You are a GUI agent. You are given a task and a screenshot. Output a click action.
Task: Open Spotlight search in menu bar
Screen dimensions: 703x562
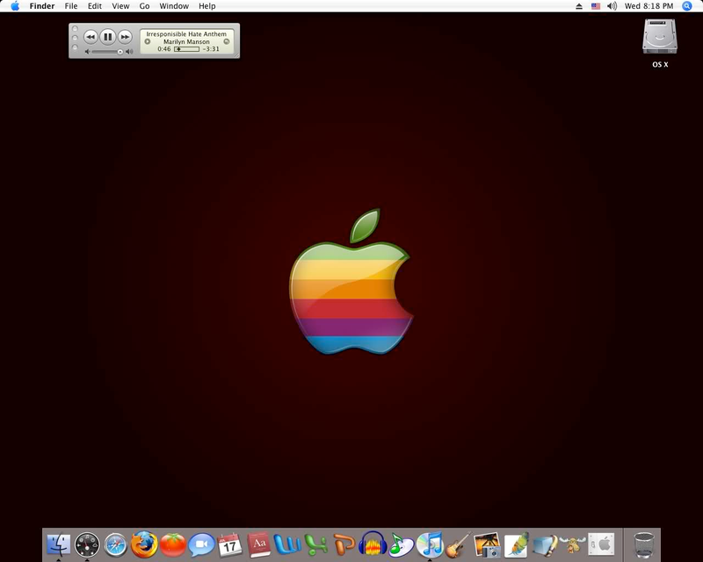coord(687,6)
